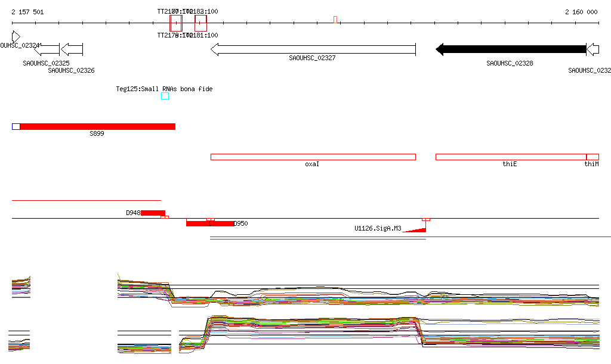Click the small thiM red box
The height and width of the screenshot is (364, 611).
(593, 157)
